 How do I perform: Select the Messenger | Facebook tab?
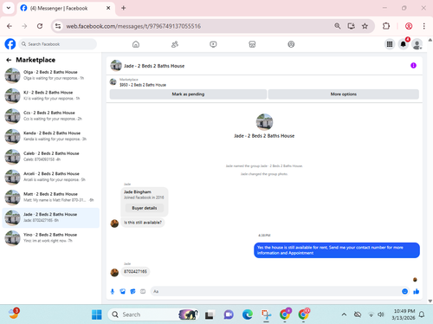point(66,8)
